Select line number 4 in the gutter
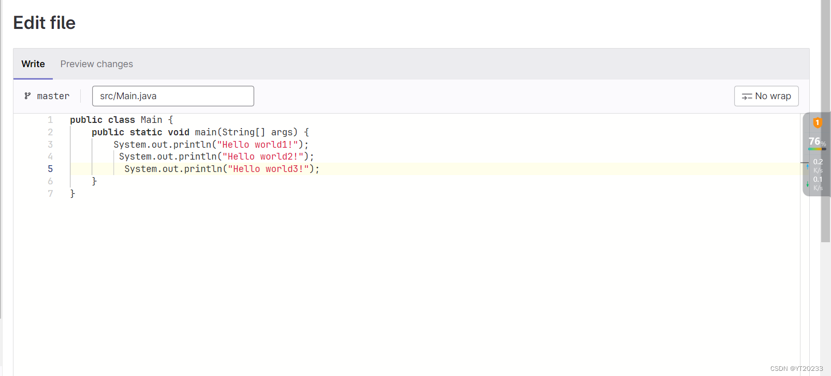 pyautogui.click(x=50, y=156)
